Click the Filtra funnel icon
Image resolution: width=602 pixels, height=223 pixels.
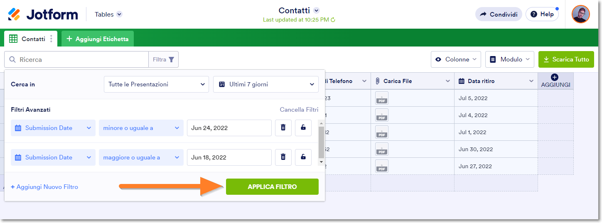point(172,59)
